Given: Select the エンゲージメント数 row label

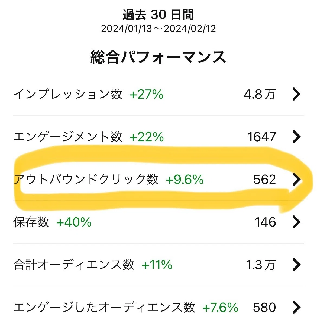Looking at the screenshot, I should (x=68, y=137).
